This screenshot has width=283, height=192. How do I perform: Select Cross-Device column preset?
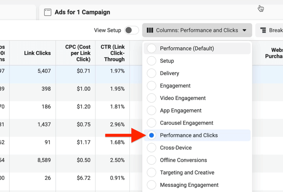coord(197,148)
